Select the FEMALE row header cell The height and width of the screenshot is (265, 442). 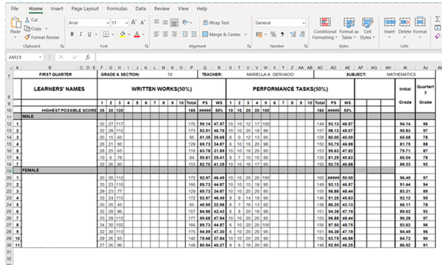[x=59, y=170]
